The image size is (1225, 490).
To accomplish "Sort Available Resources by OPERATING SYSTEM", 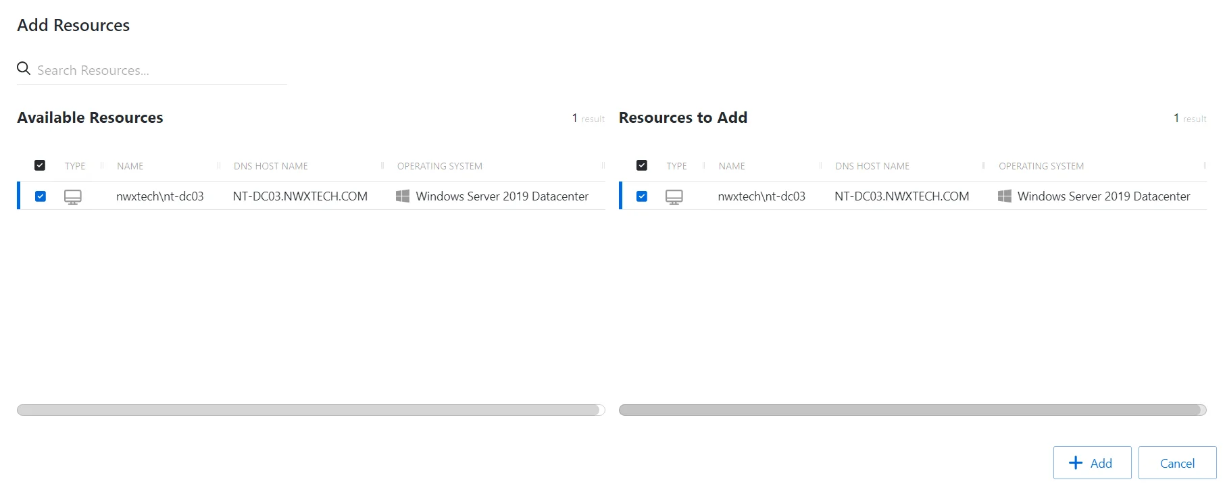I will coord(440,166).
